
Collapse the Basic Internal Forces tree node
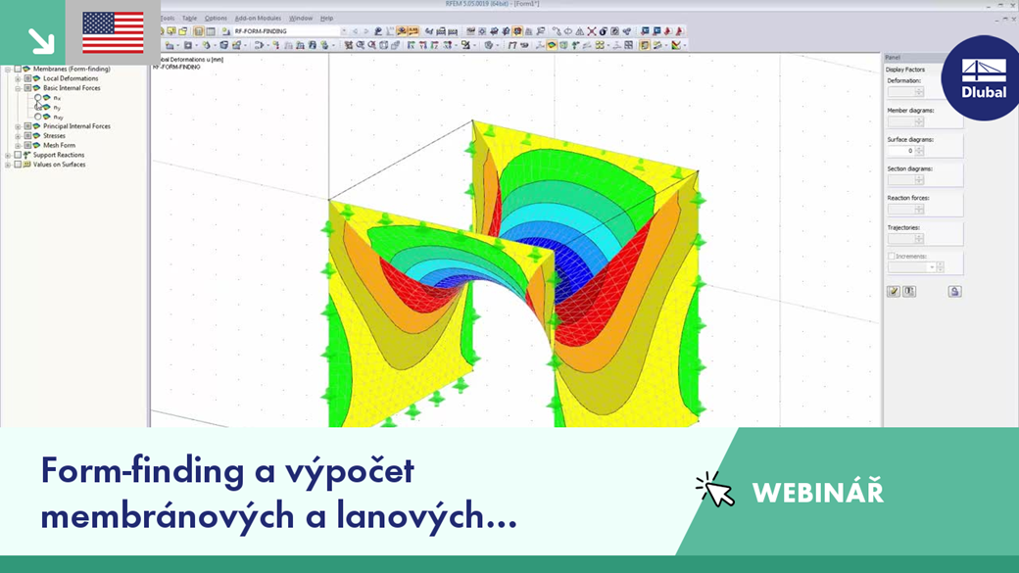(x=19, y=88)
